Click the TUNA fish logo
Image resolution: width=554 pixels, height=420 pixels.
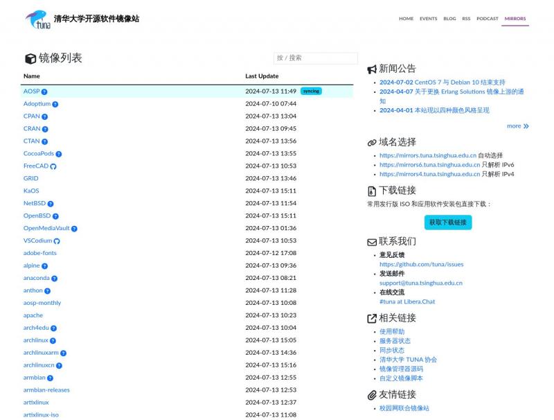point(37,19)
